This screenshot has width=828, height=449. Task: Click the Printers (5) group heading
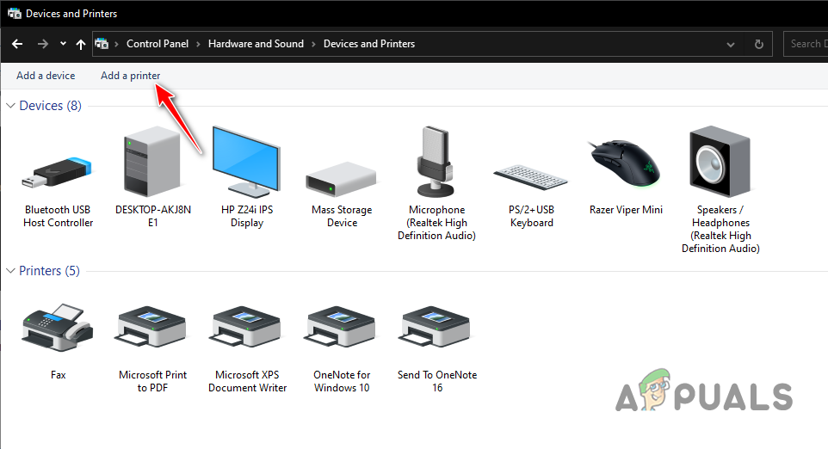pos(50,271)
